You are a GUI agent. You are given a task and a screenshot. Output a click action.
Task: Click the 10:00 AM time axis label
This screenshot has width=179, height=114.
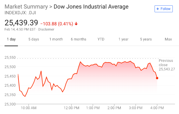[29, 108]
